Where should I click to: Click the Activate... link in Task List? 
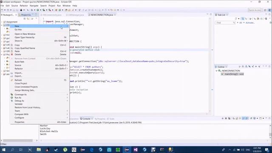tap(250, 23)
